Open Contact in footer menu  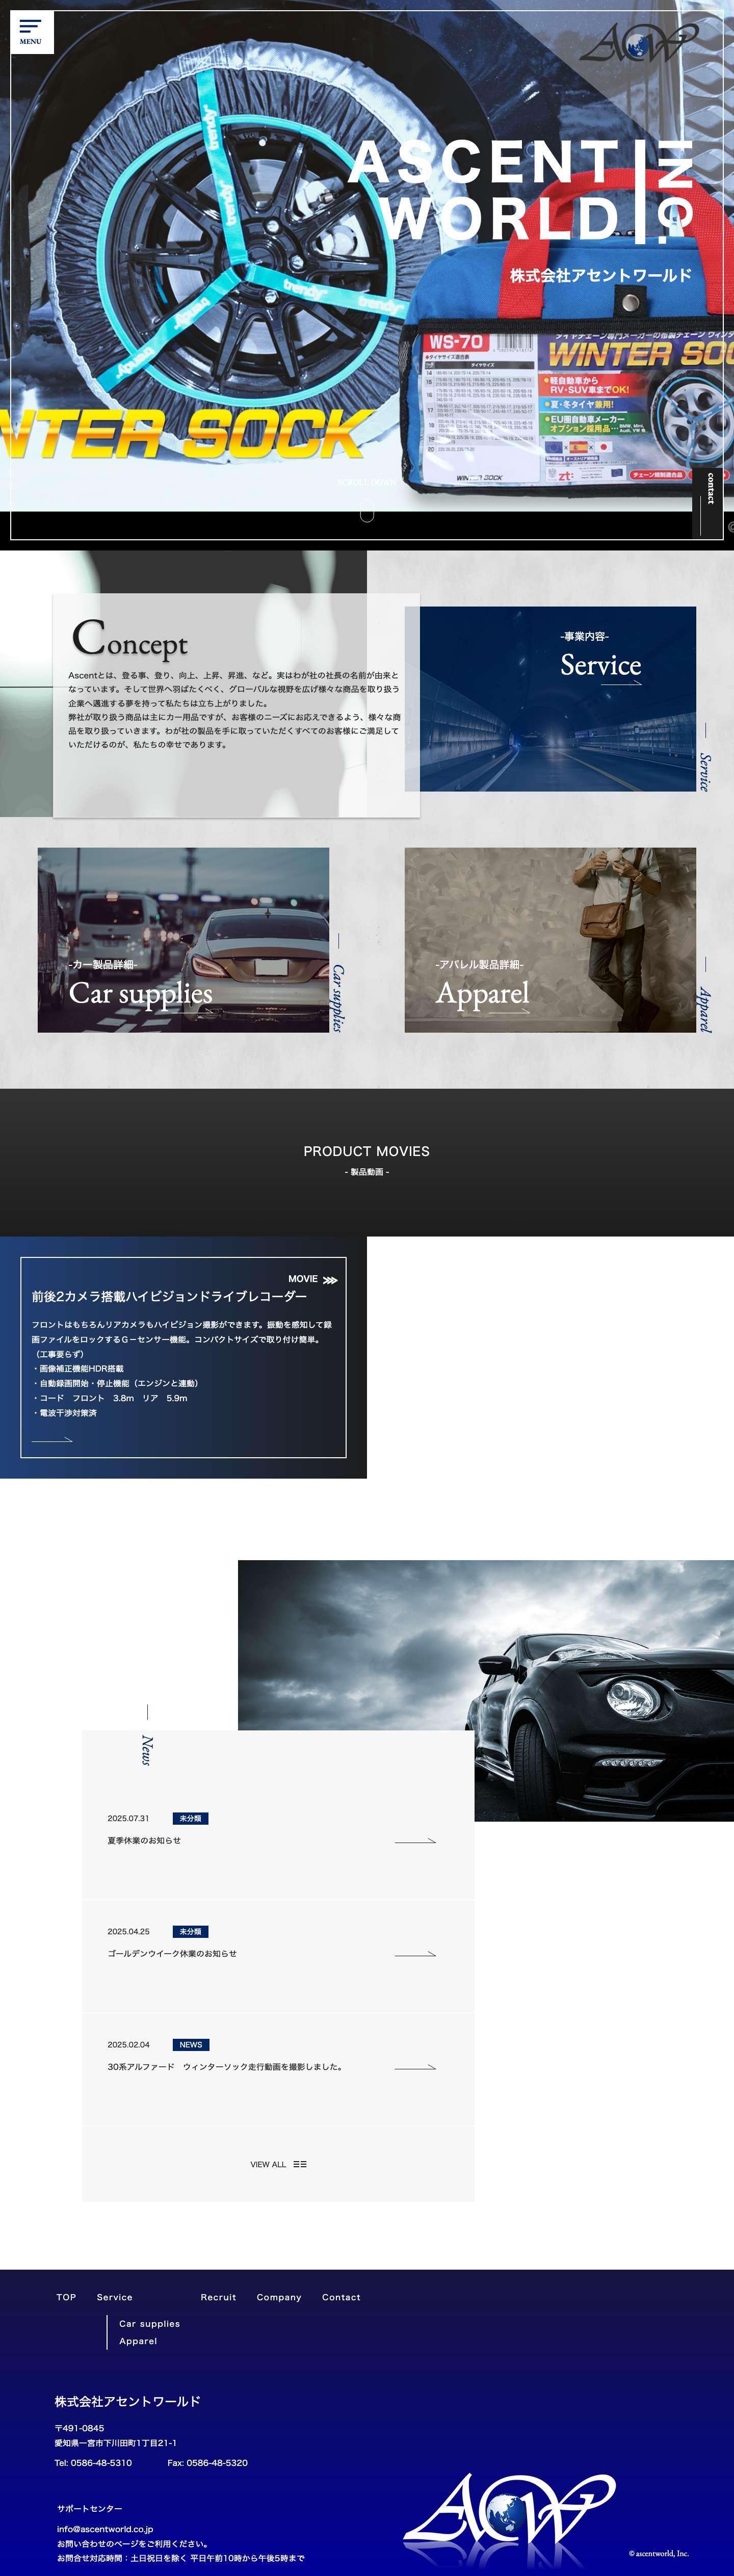tap(341, 2297)
